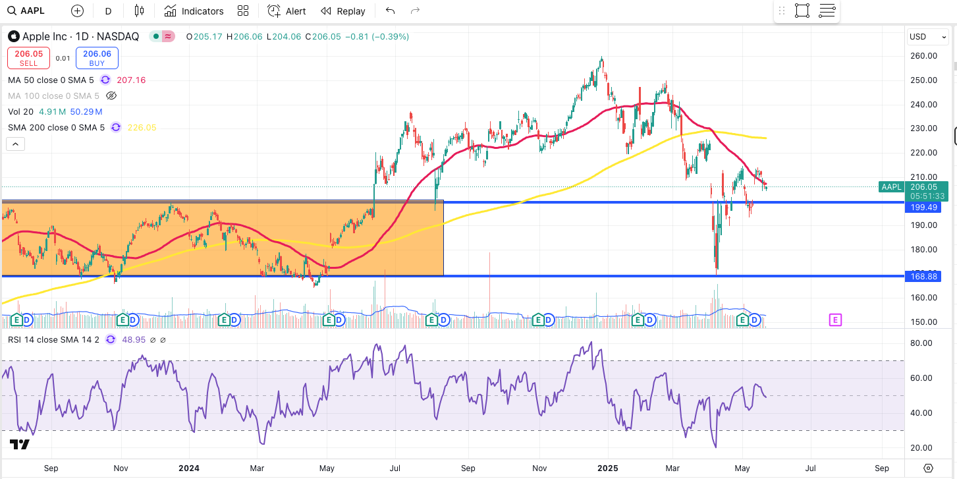
Task: Open the AAPL symbol search
Action: pyautogui.click(x=26, y=11)
